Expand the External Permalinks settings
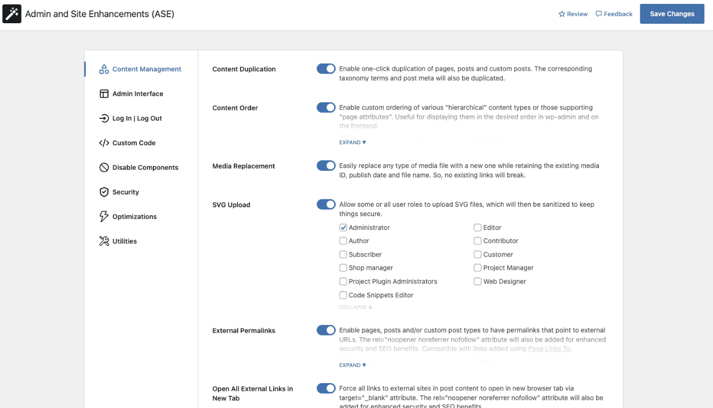 pos(352,365)
